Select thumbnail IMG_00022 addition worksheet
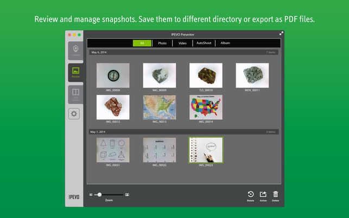The height and width of the screenshot is (218, 349). tap(160, 150)
